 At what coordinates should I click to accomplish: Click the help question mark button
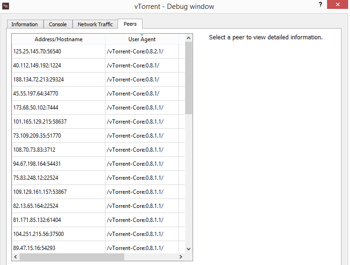320,5
